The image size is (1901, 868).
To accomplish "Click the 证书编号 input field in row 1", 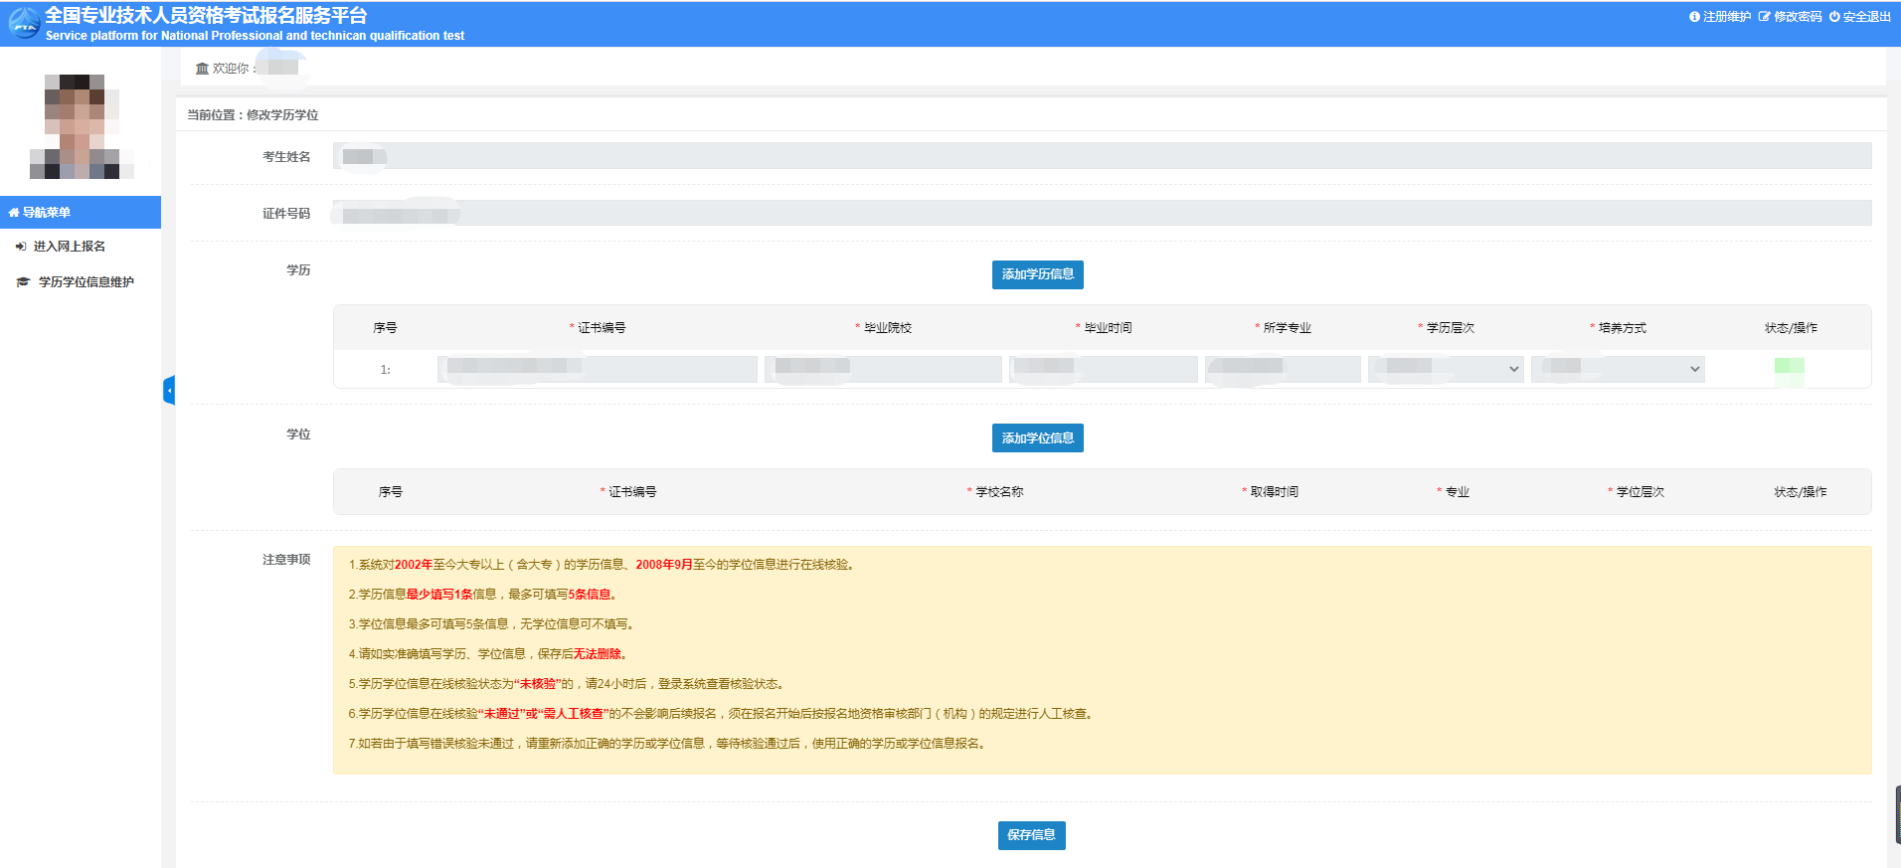I will click(x=598, y=369).
